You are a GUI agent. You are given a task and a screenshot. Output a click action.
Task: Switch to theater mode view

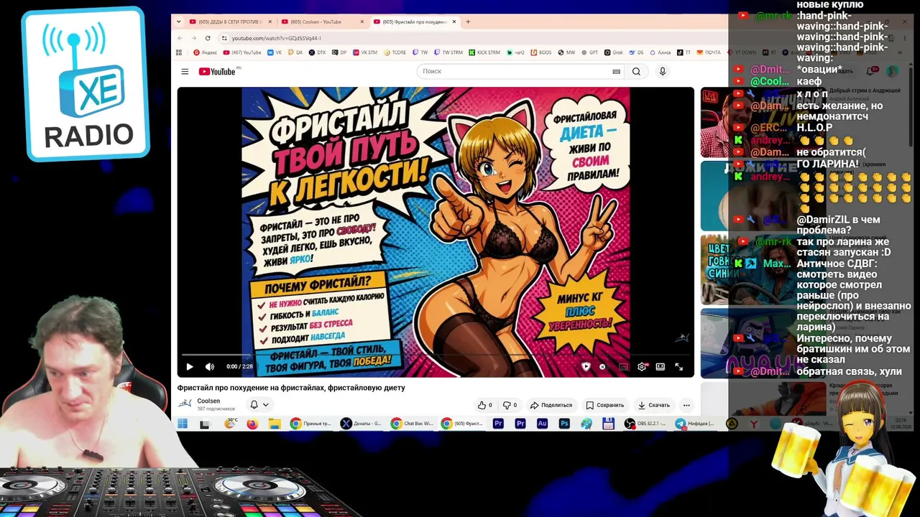point(660,367)
